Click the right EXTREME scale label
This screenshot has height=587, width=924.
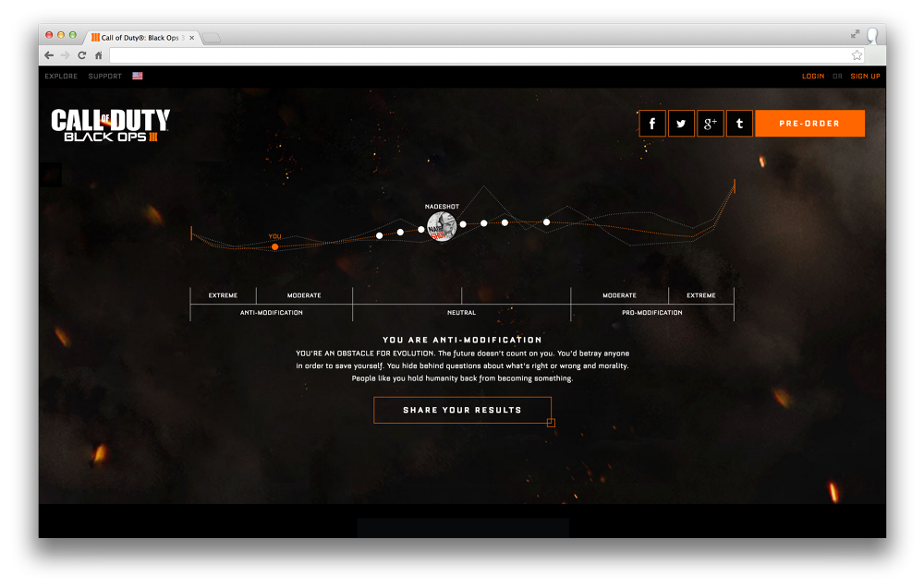point(701,295)
